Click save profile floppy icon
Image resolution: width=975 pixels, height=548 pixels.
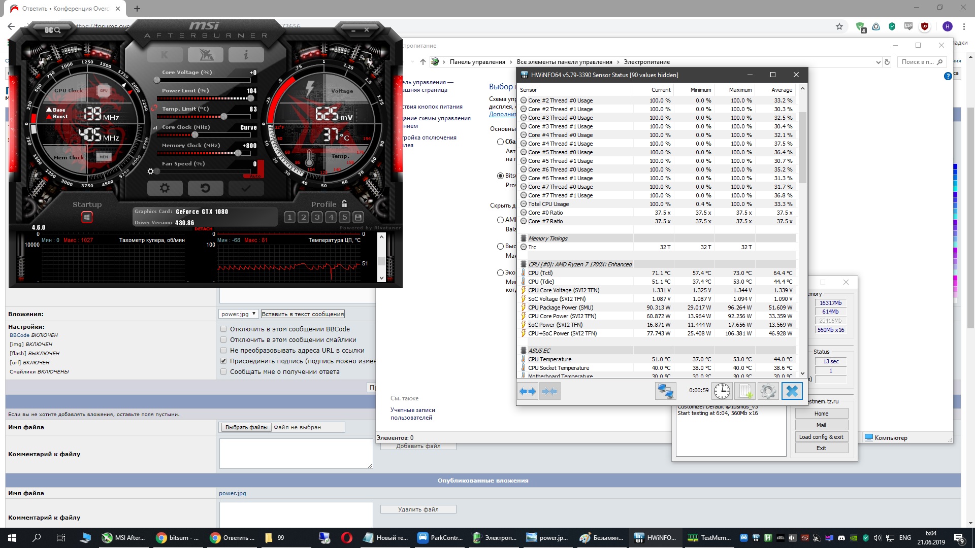point(358,217)
